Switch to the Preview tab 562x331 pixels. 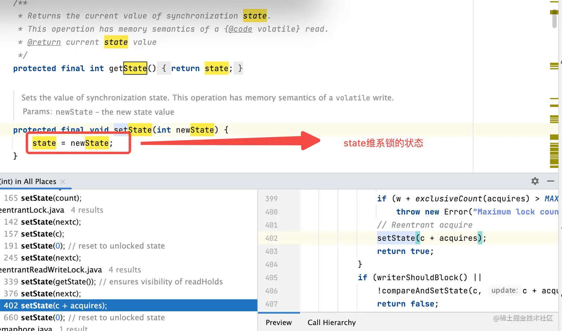(279, 322)
